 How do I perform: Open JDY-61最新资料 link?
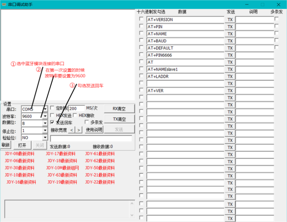point(100,154)
